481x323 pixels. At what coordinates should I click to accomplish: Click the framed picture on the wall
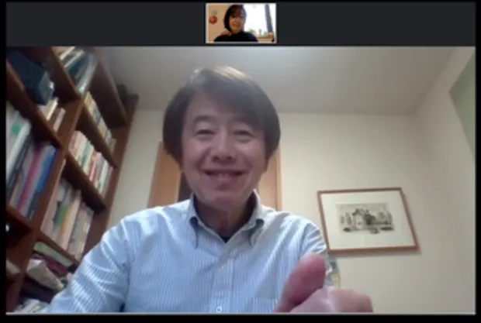[x=367, y=219]
